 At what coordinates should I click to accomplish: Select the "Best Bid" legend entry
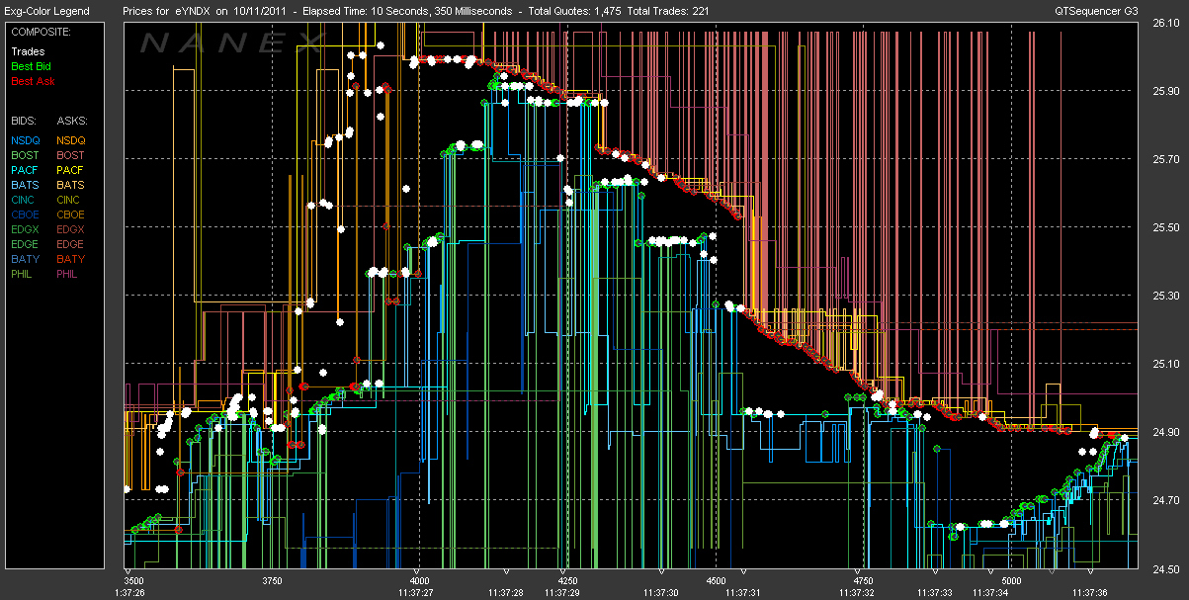click(x=30, y=66)
